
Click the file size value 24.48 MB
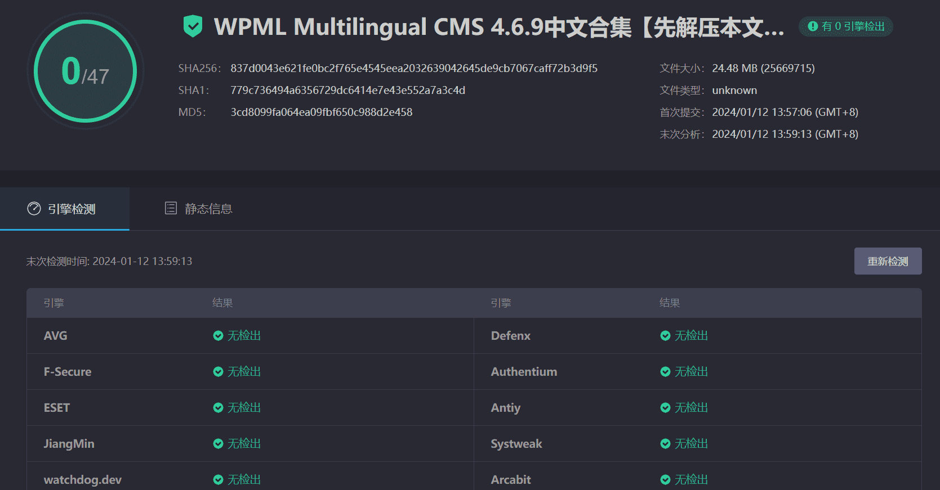tap(763, 69)
